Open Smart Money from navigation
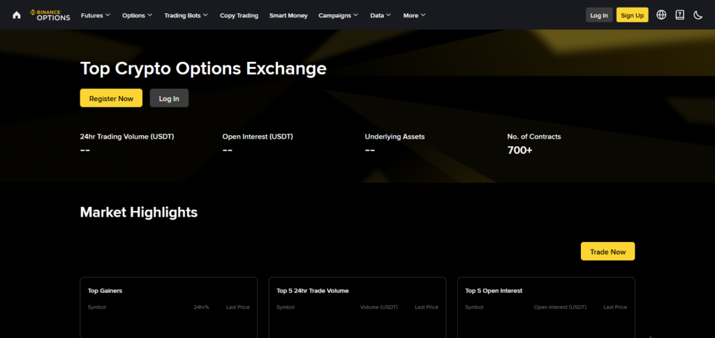This screenshot has width=715, height=338. click(x=288, y=15)
